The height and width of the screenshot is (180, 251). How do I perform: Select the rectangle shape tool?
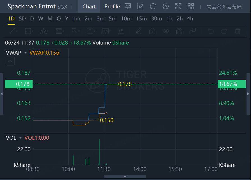pos(28,31)
